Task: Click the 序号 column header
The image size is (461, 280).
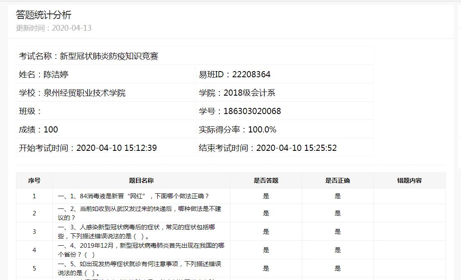Action: [34, 181]
